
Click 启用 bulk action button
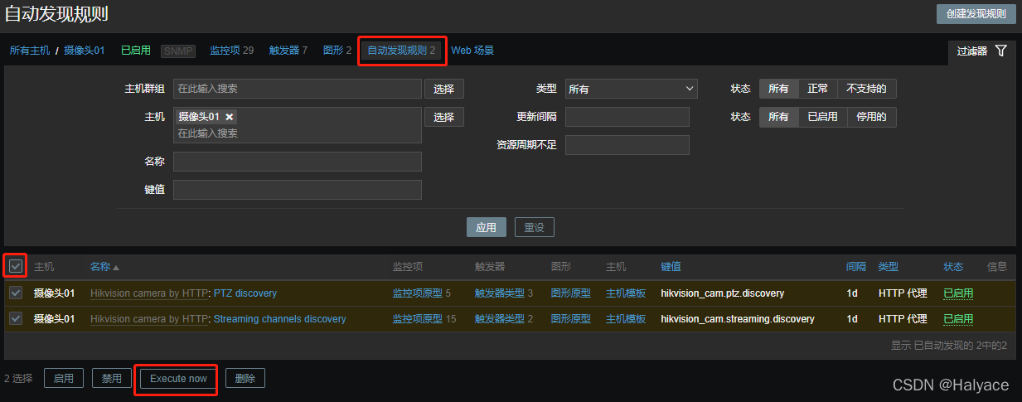pyautogui.click(x=64, y=379)
